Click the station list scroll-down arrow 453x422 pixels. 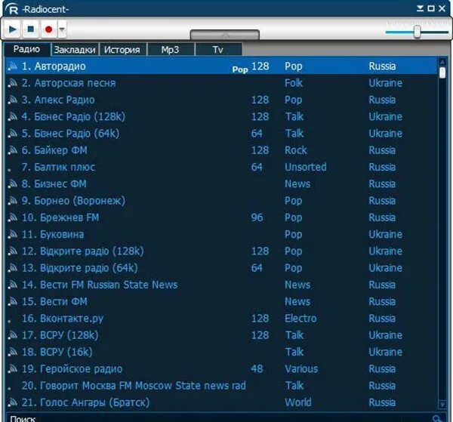coord(442,405)
